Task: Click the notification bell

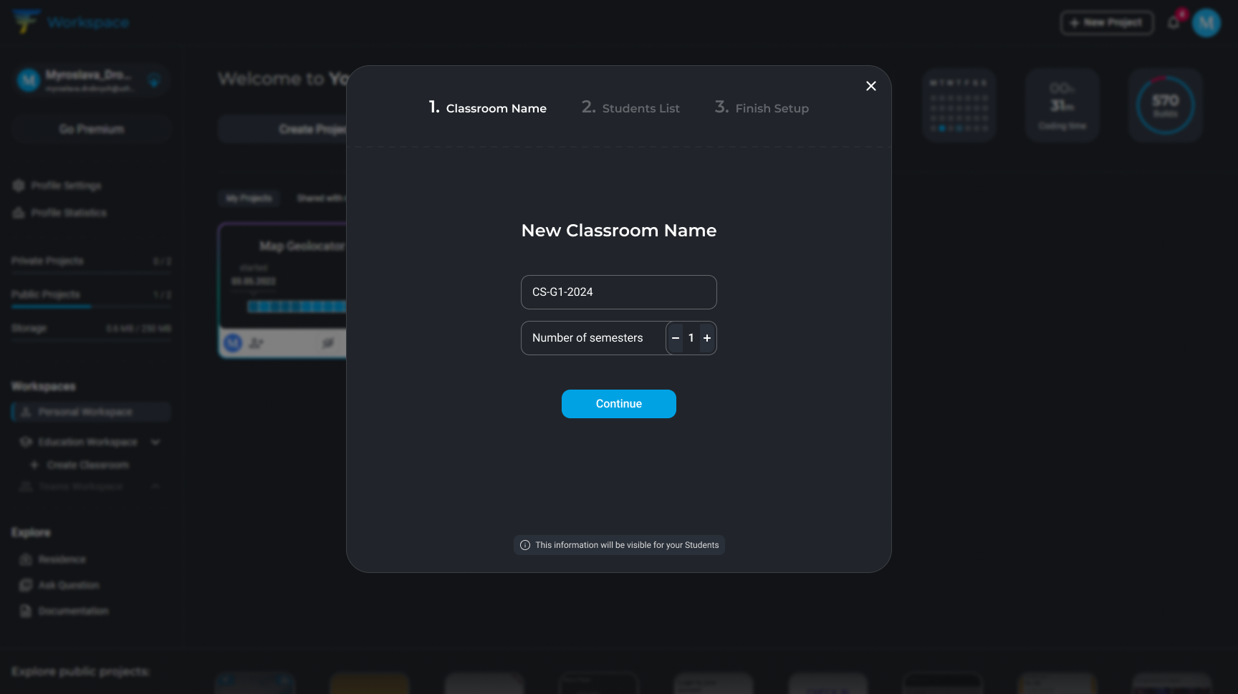Action: [1174, 21]
